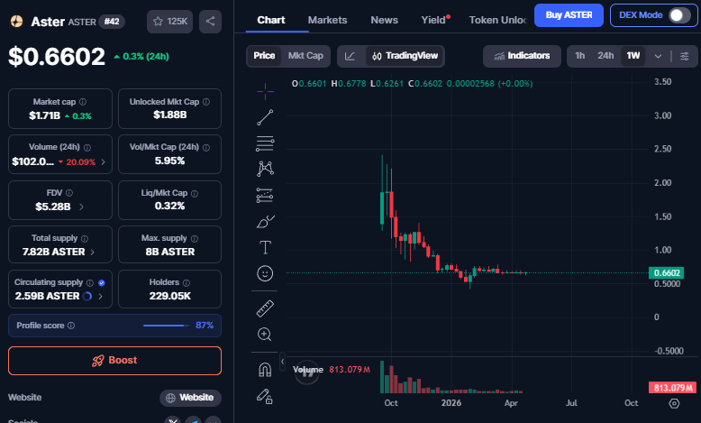Click the Boost button
The image size is (701, 423).
coord(115,361)
